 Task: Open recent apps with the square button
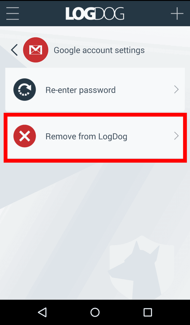click(x=148, y=312)
